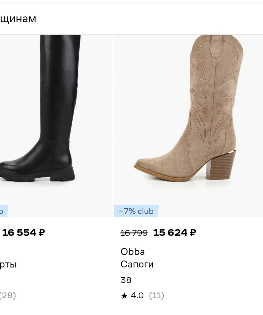263x315 pixels.
Task: Click the cut-off "рты" product title
Action: [8, 265]
